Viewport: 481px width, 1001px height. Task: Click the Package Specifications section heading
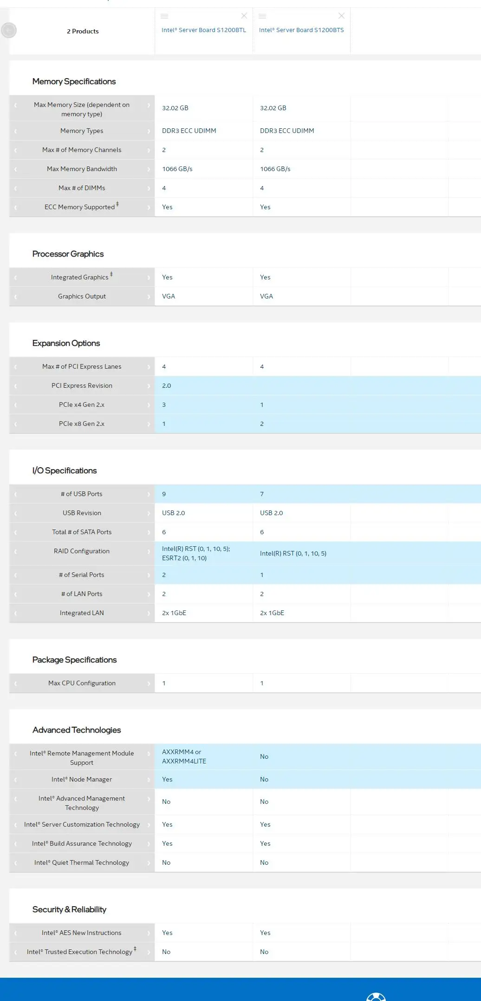[x=74, y=660]
